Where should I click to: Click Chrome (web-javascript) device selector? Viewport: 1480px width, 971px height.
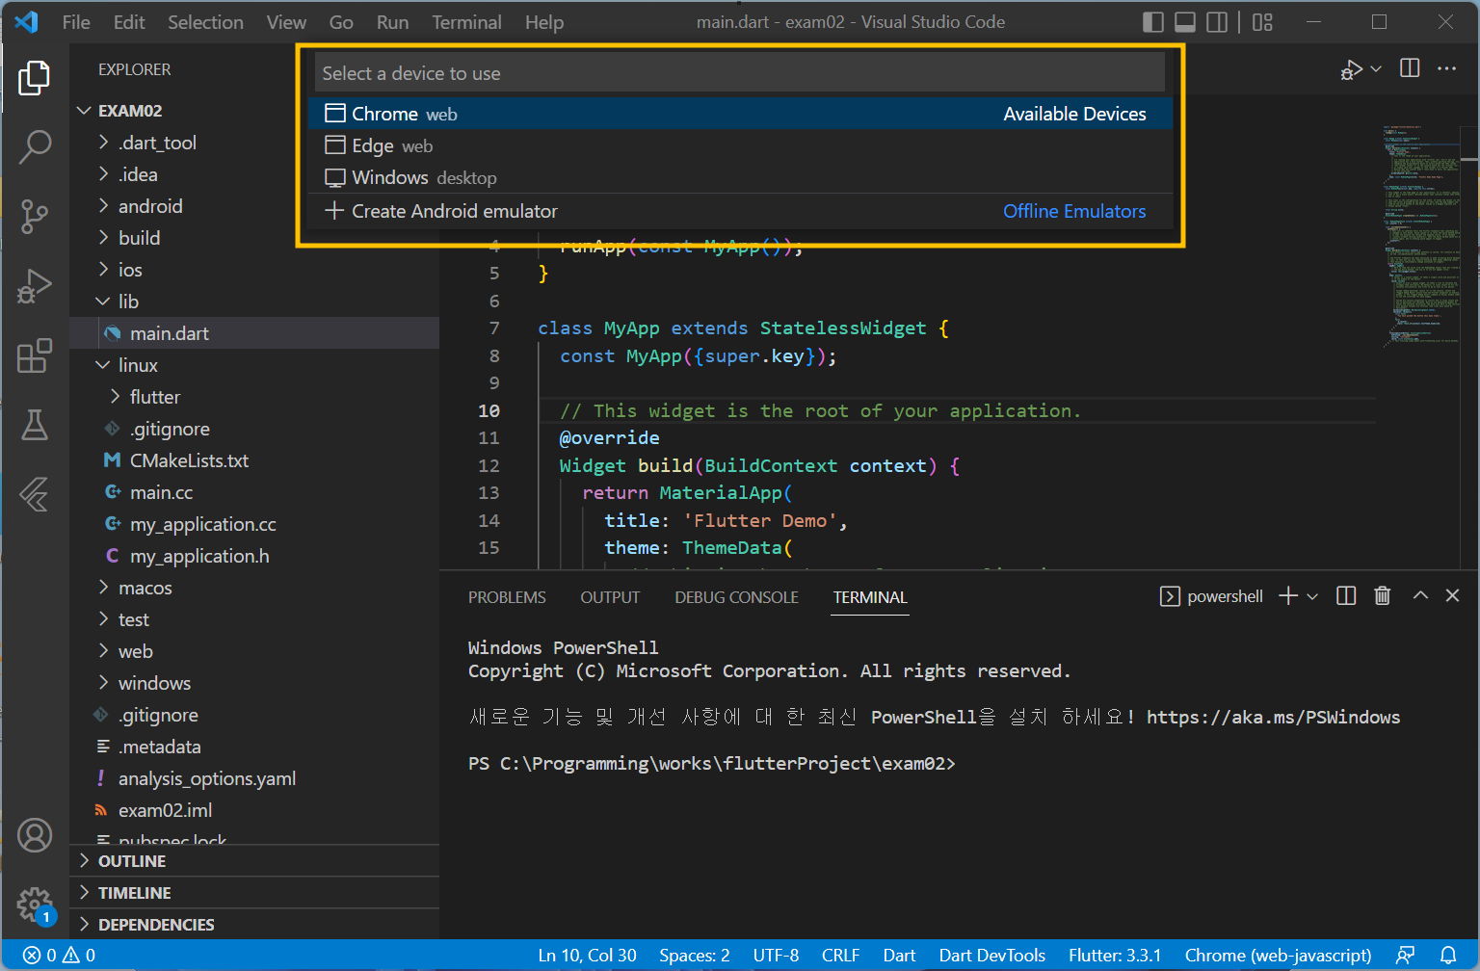point(1278,956)
